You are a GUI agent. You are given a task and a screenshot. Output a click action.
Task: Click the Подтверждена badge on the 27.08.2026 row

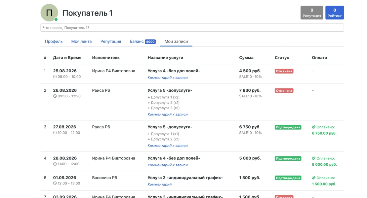[x=288, y=127]
